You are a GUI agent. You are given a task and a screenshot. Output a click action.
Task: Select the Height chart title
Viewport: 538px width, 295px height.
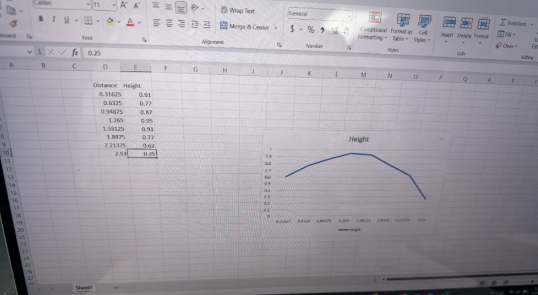pos(359,139)
